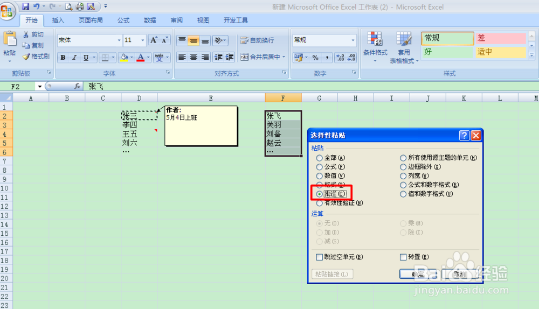Increase decimal places
The width and height of the screenshot is (539, 309).
(x=340, y=58)
